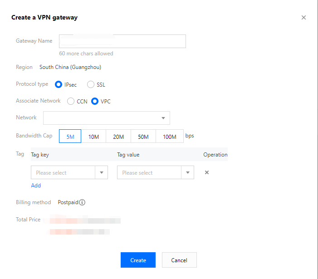318x279 pixels.
Task: Remove the tag row with X icon
Action: pos(207,172)
